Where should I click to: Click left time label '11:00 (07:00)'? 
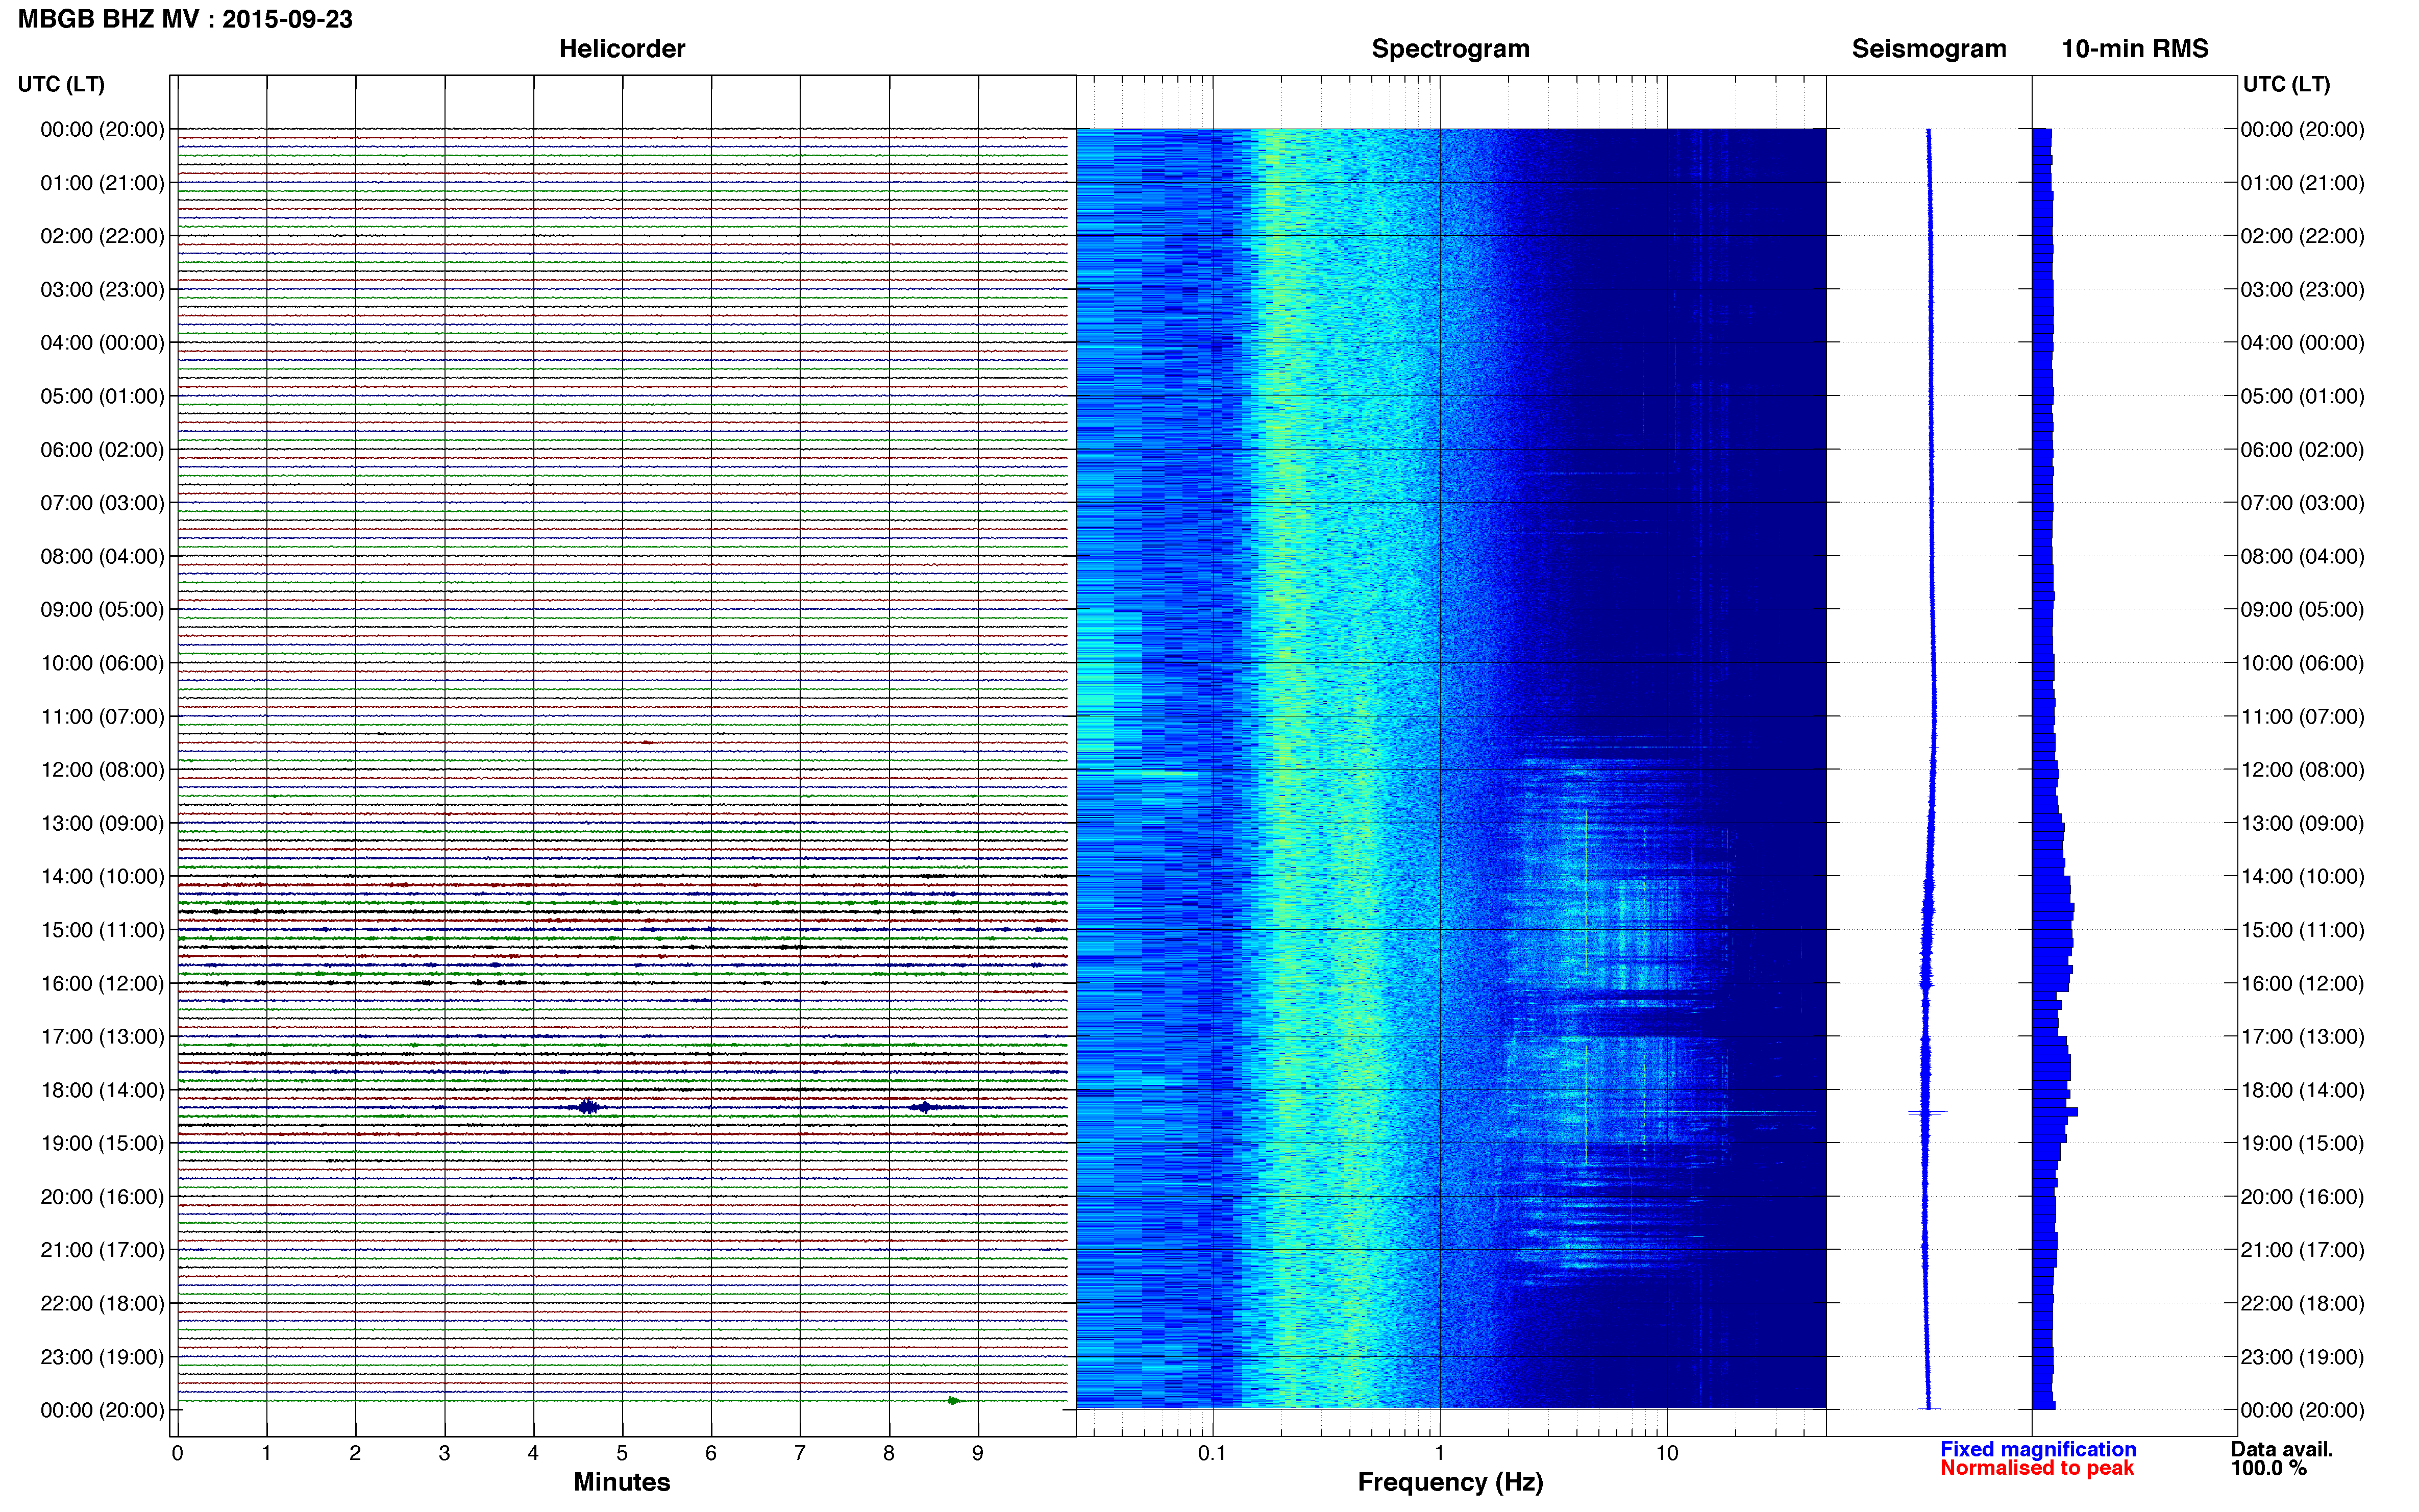(x=102, y=717)
